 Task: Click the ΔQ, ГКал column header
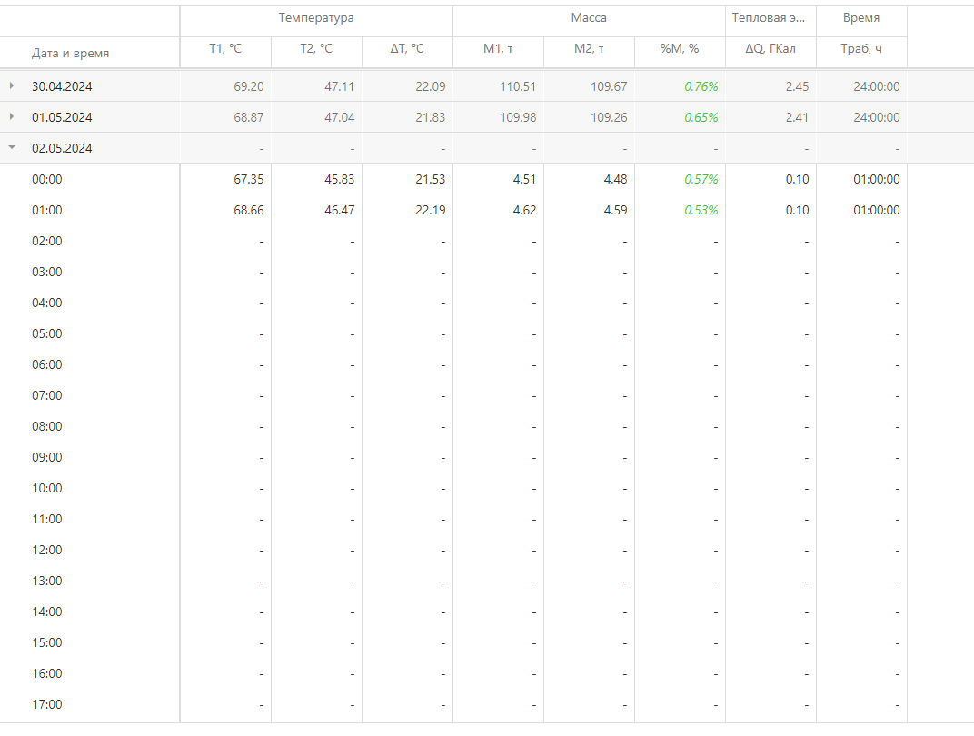tap(770, 49)
